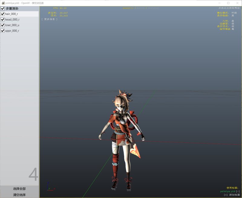Change the 镜头模式 camera mode value
The width and height of the screenshot is (242, 198).
point(234,13)
